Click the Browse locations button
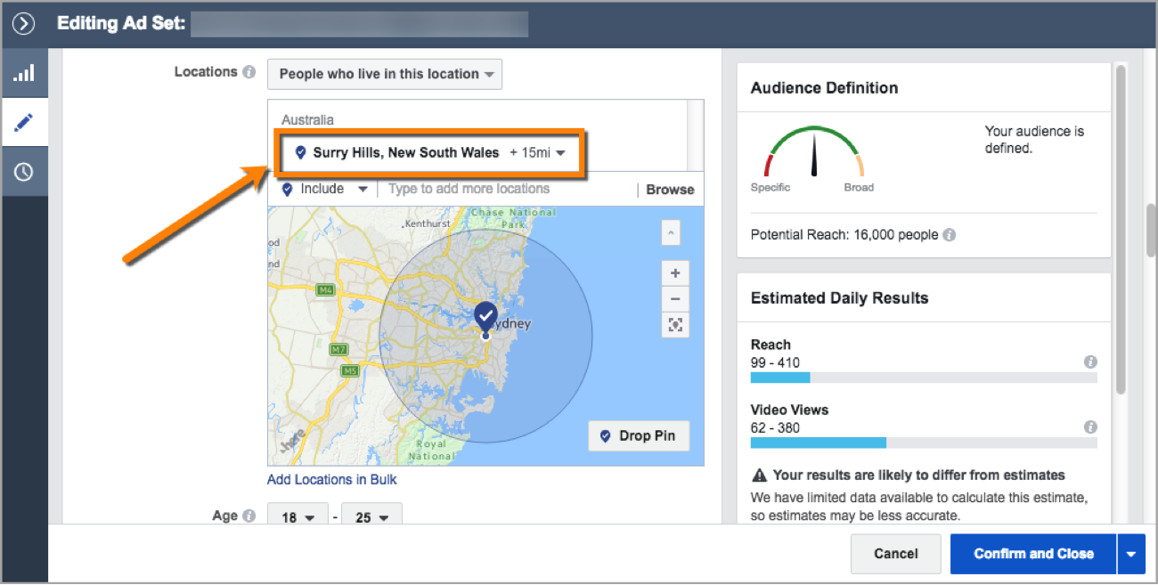The width and height of the screenshot is (1158, 585). click(670, 190)
